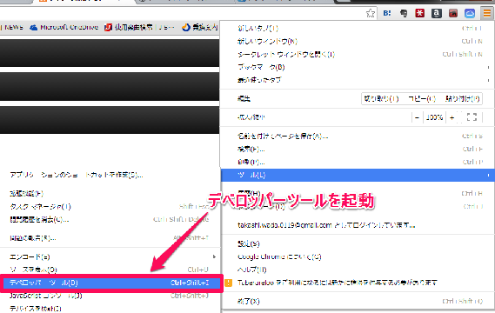Screen dimensions: 495x313
Task: Click the dark red extension icon
Action: coord(453,13)
